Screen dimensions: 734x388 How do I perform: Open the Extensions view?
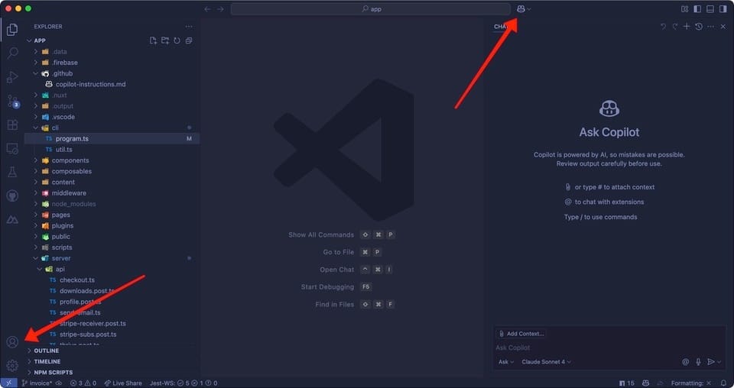(x=12, y=124)
